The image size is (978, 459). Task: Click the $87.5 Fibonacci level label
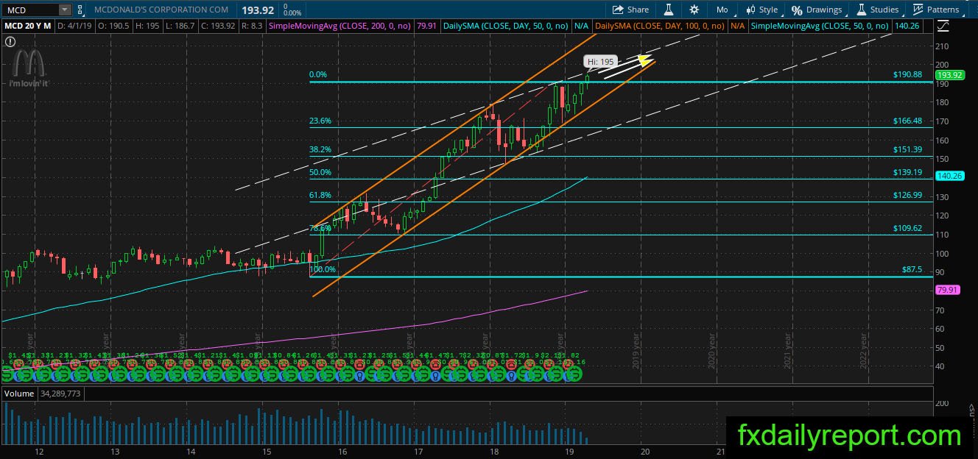point(912,270)
